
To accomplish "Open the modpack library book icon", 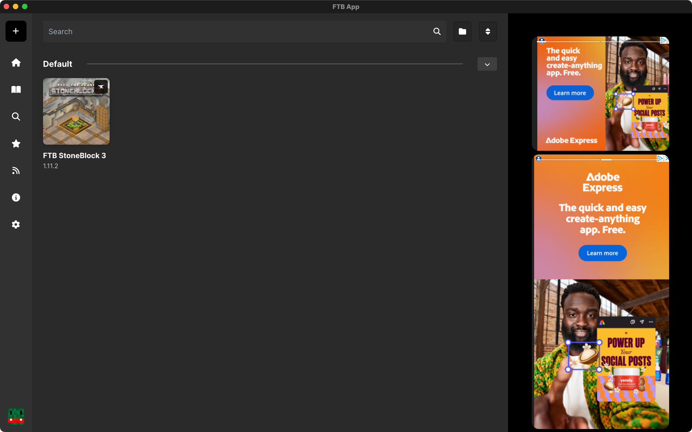I will tap(16, 89).
